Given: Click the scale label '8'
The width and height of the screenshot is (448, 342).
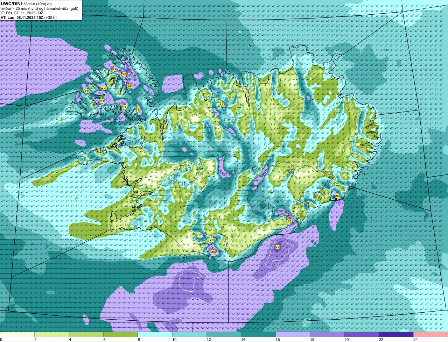Looking at the screenshot, I should point(139,340).
